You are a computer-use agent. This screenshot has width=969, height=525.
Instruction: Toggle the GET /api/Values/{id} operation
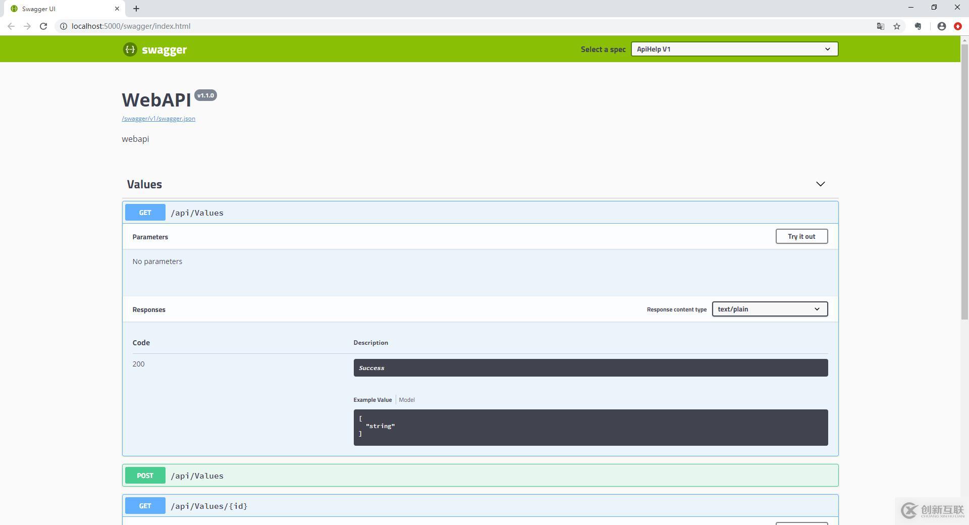[480, 506]
